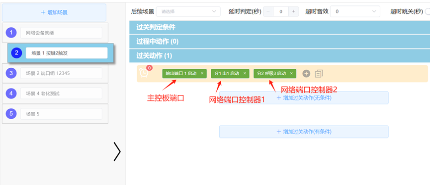Screen dimensions: 430x185
Task: Click the red 0 badge on clock
Action: pos(150,68)
